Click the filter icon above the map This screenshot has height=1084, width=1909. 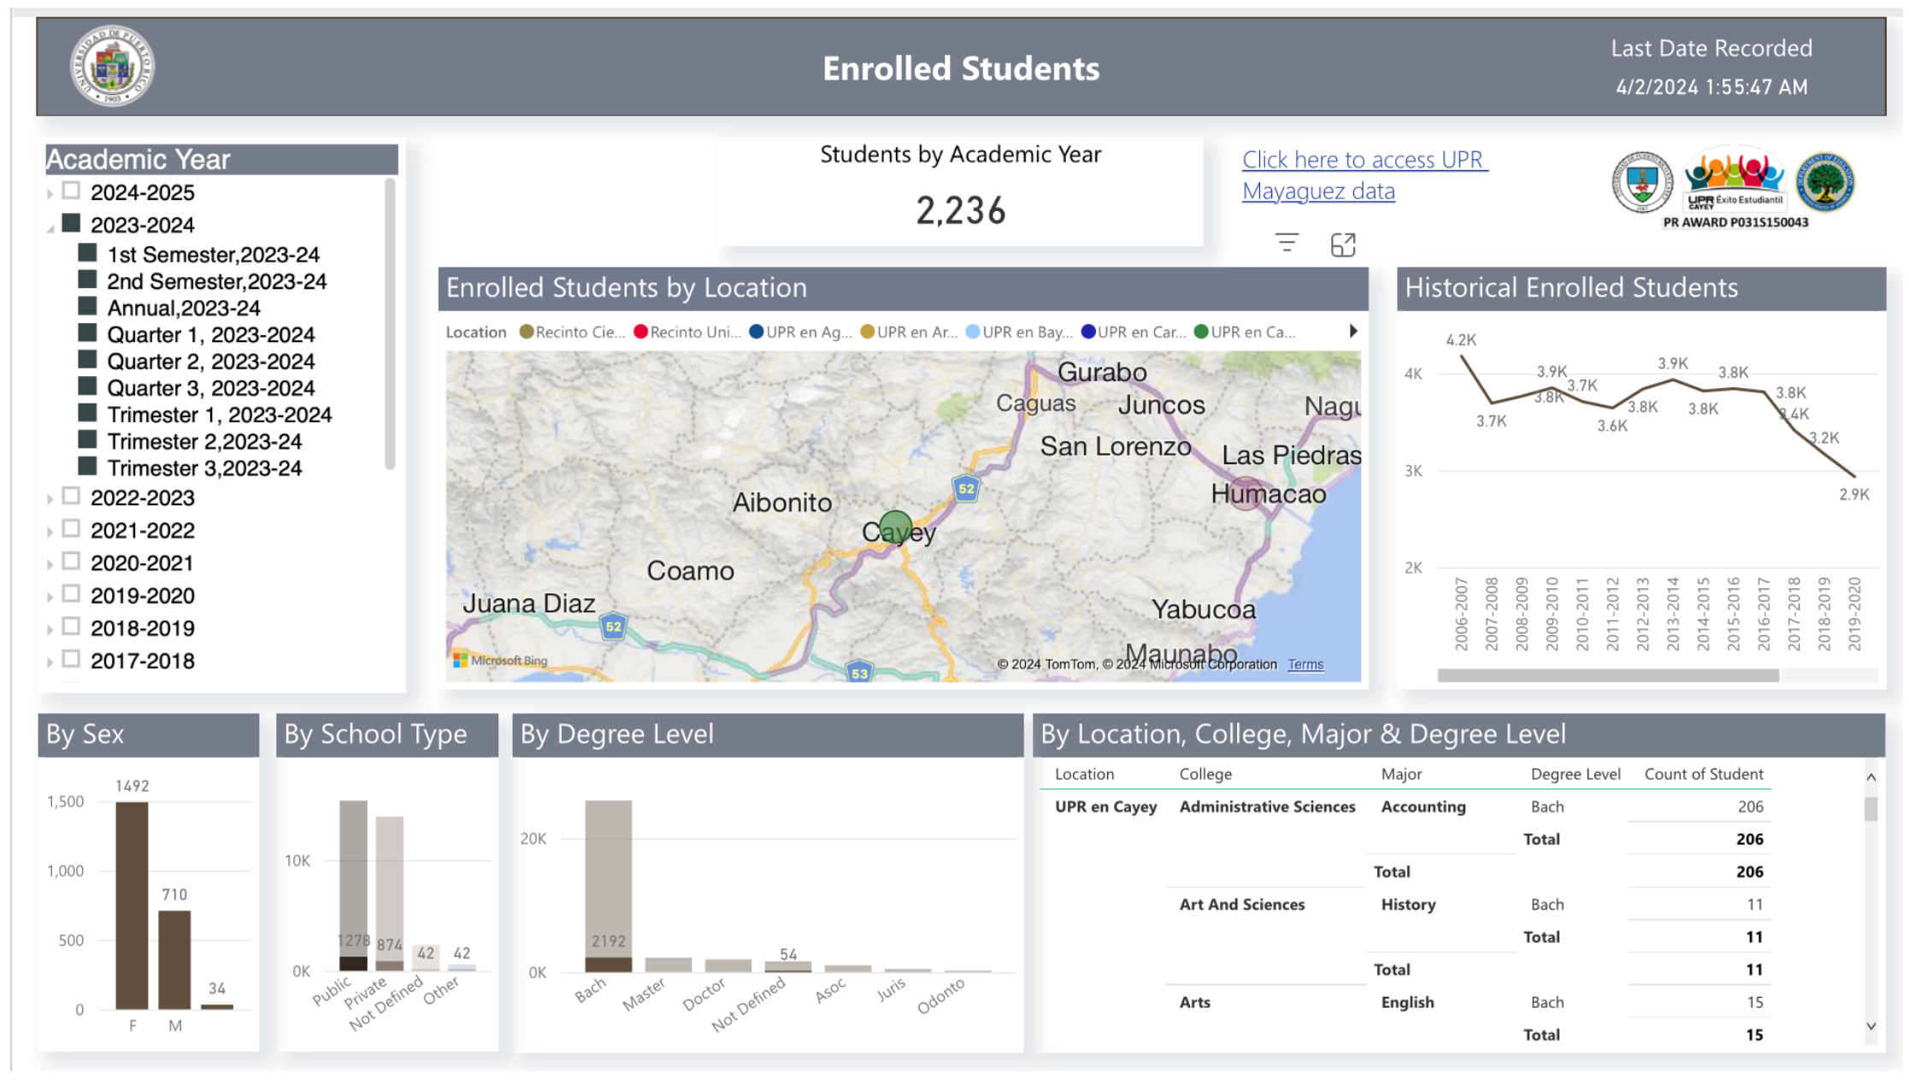click(x=1286, y=244)
